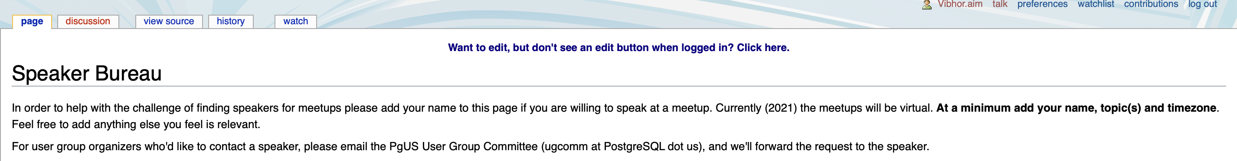Open the user talk link
The image size is (1237, 161).
1000,4
